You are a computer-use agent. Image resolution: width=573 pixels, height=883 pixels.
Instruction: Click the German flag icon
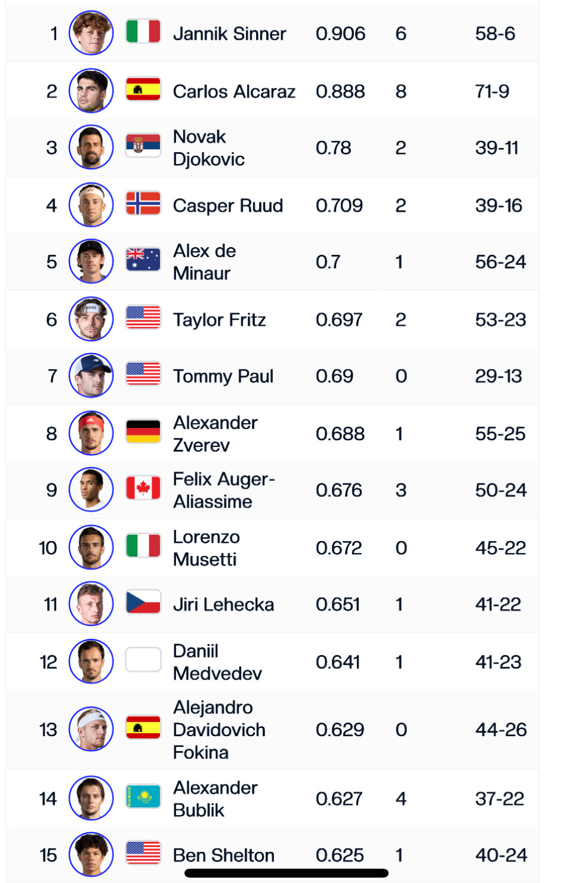point(143,431)
